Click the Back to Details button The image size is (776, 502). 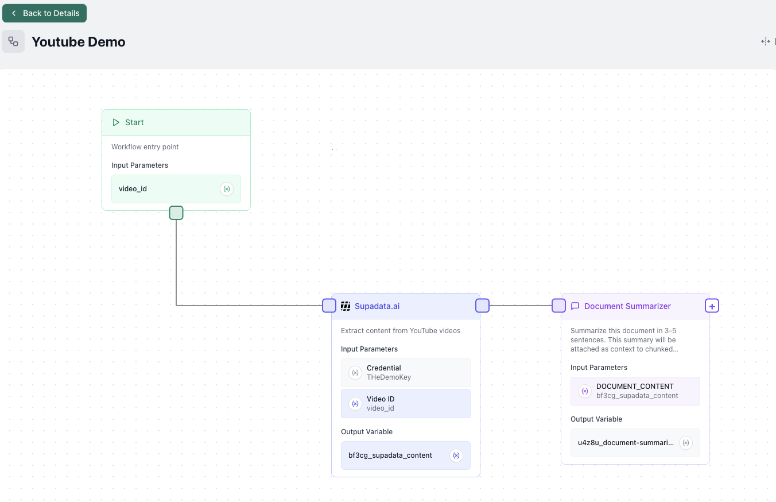45,13
